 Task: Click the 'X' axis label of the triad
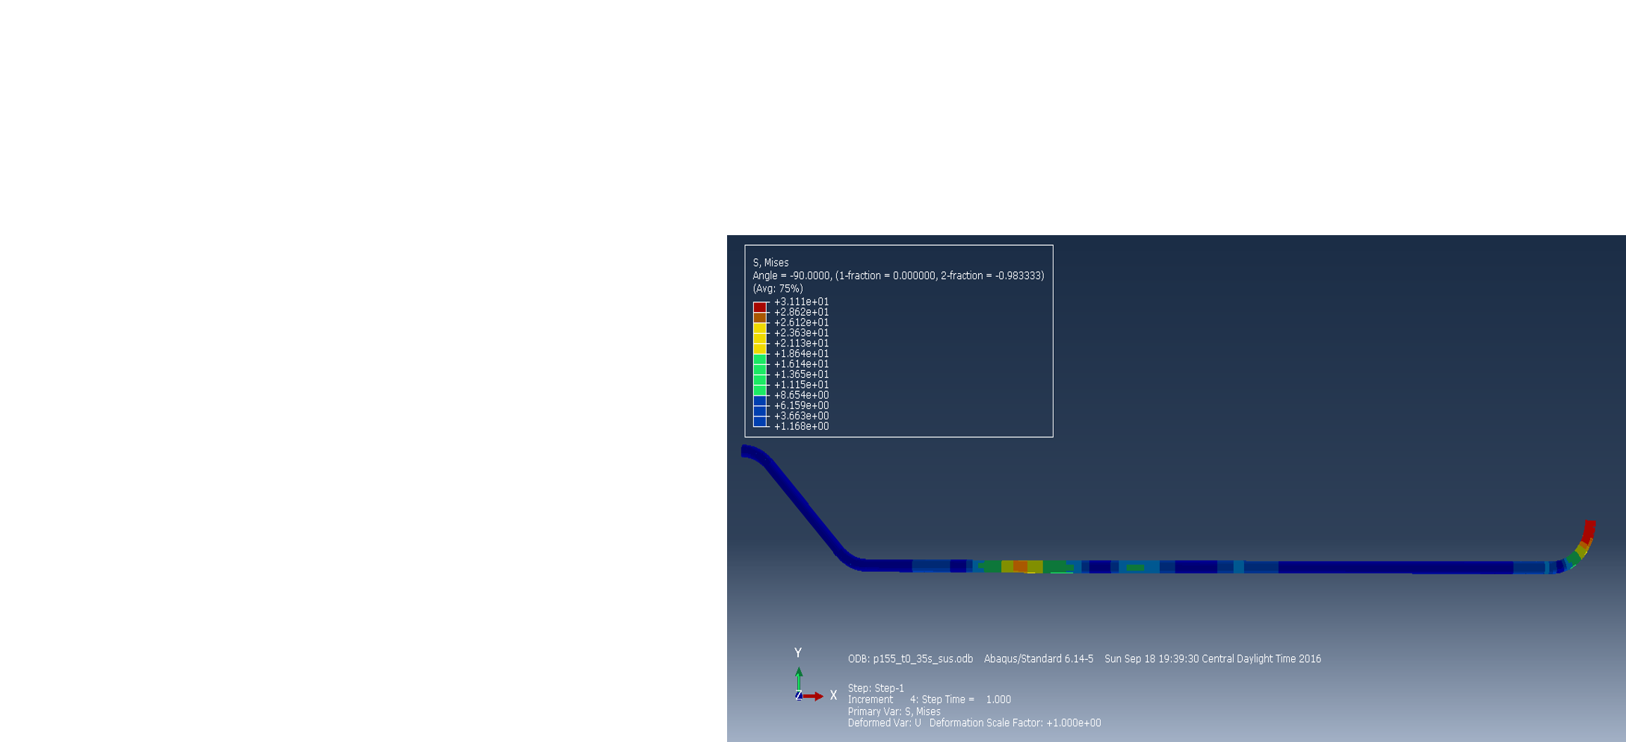(x=833, y=695)
